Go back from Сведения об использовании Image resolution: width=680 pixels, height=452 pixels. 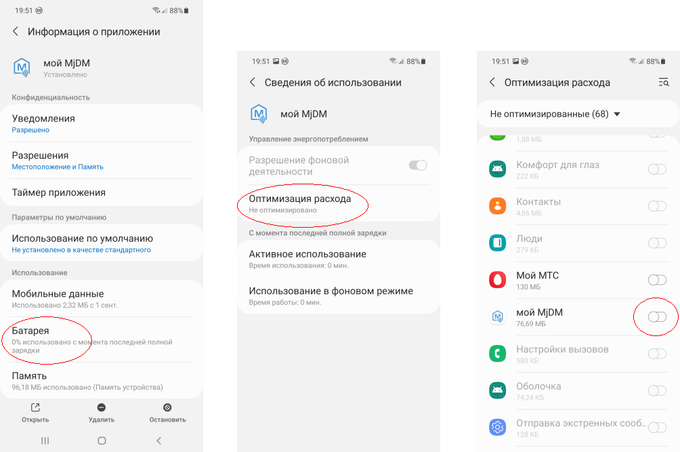tap(253, 82)
